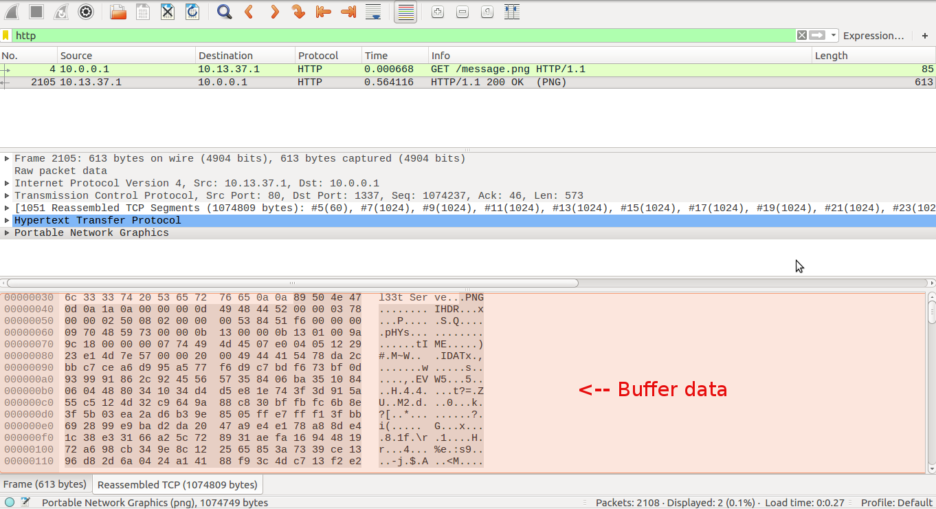
Task: Find a packet using the magnifier icon
Action: point(224,11)
